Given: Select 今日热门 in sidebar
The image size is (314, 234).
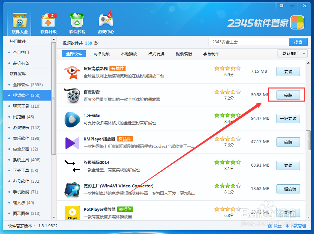Looking at the screenshot, I should [x=27, y=52].
